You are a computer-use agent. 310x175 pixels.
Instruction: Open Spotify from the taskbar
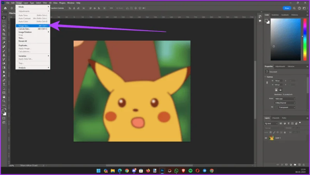pyautogui.click(x=190, y=171)
